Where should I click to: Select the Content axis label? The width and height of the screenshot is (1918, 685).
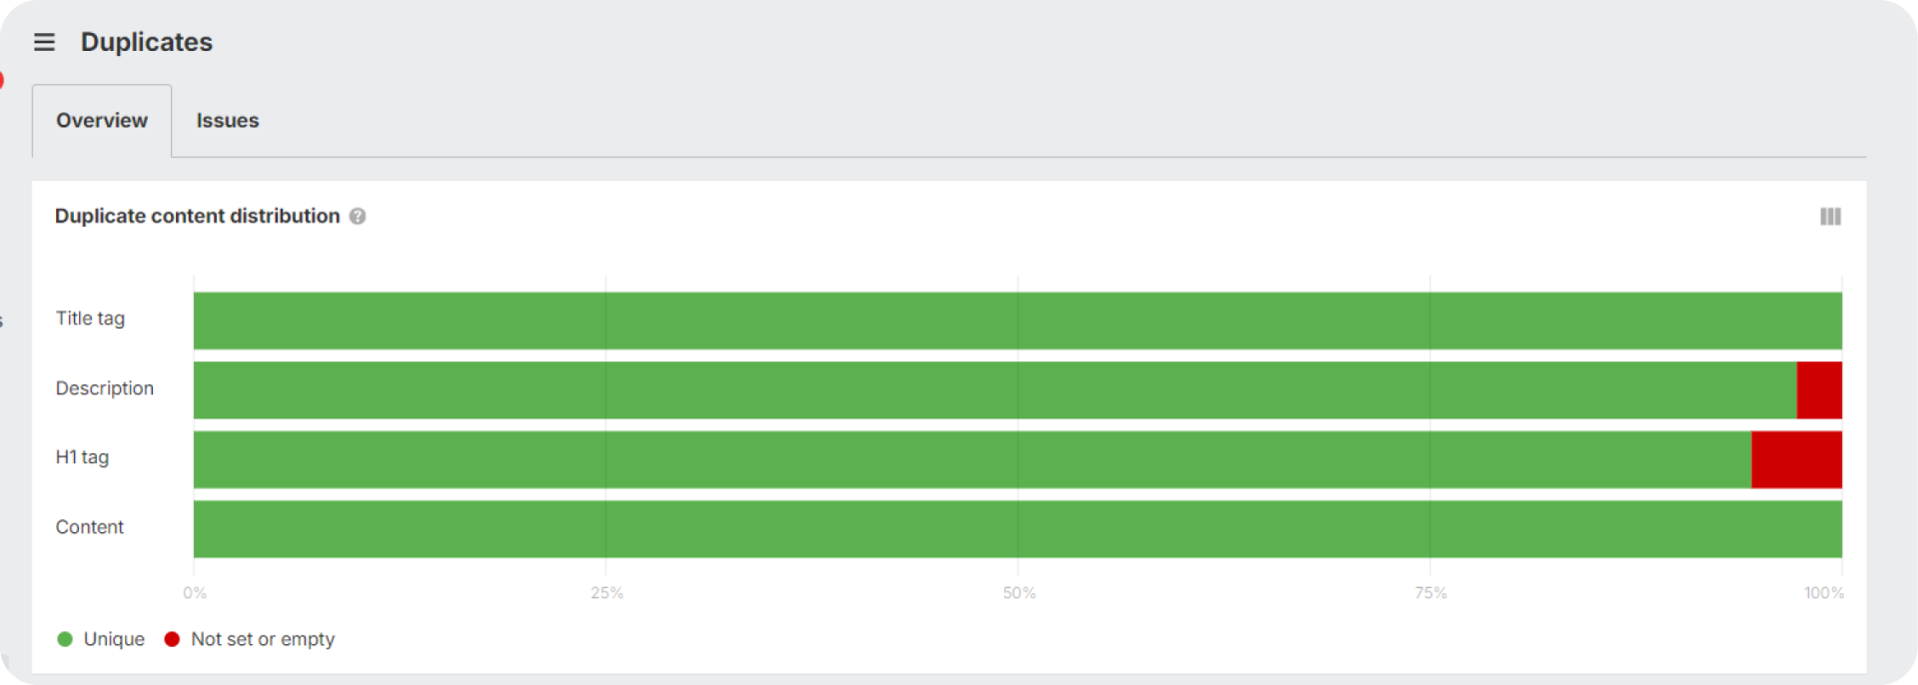[x=90, y=527]
